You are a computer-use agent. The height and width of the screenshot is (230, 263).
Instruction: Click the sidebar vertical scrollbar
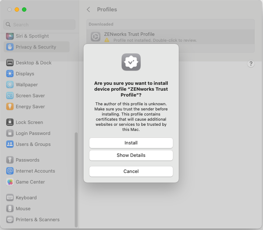(76, 180)
